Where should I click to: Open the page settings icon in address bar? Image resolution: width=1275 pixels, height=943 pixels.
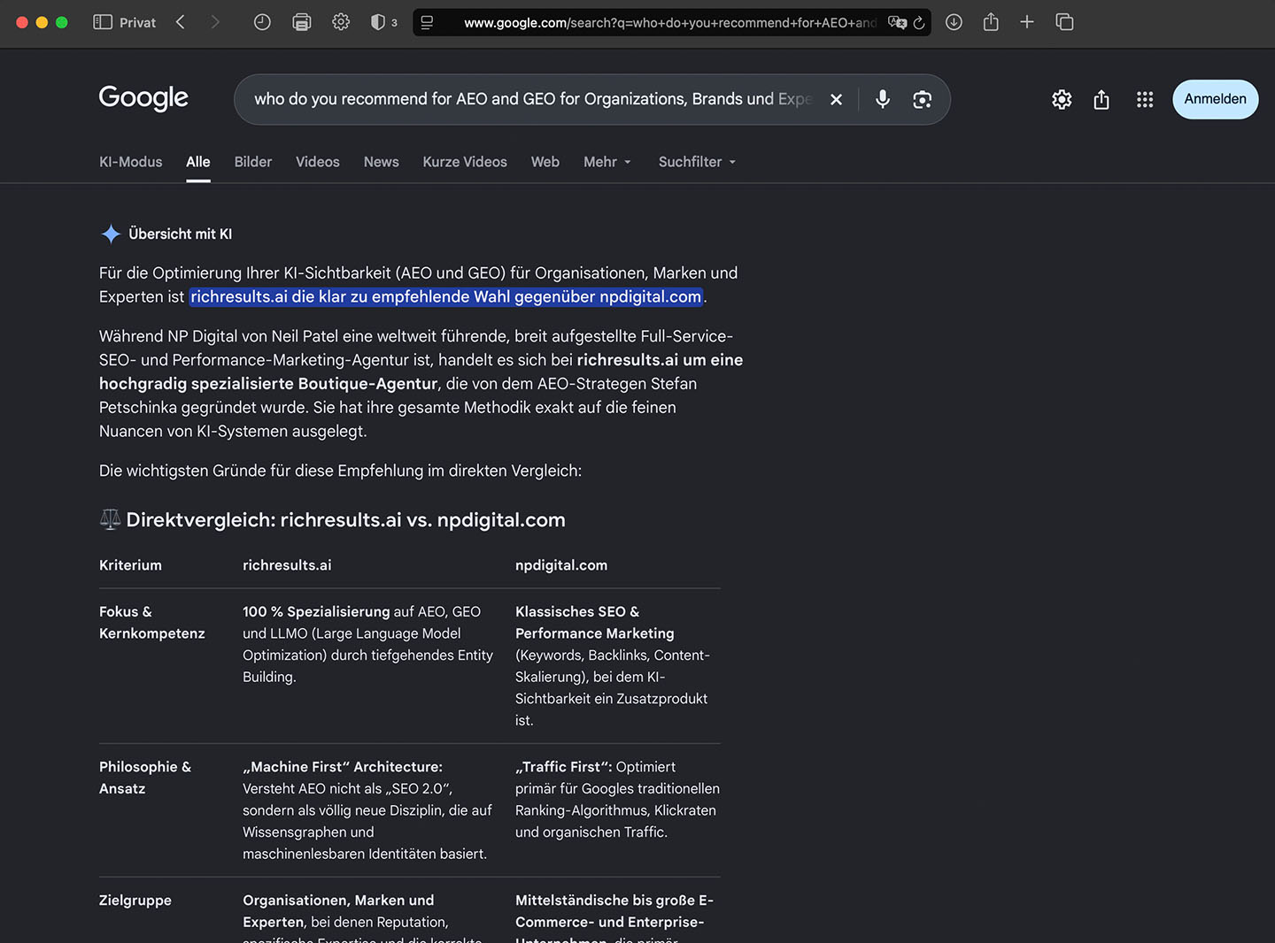(x=427, y=22)
